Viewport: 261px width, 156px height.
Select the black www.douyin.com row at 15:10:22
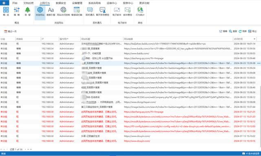(130, 136)
